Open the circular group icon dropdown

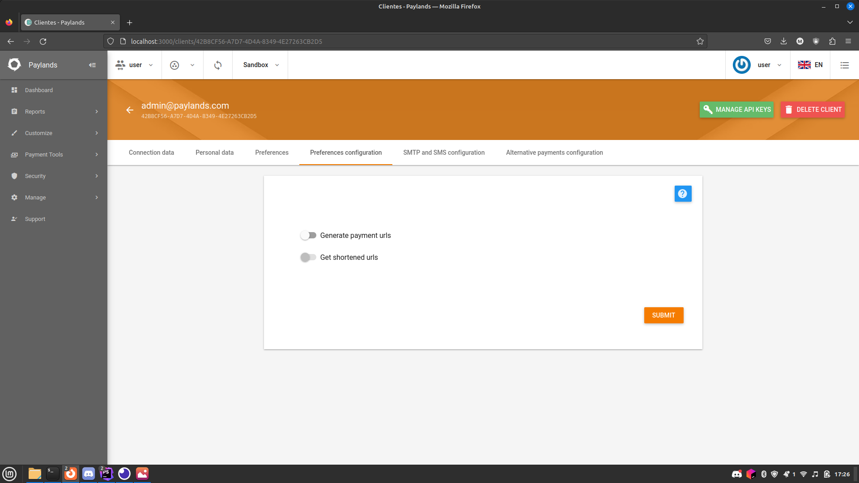pos(182,65)
